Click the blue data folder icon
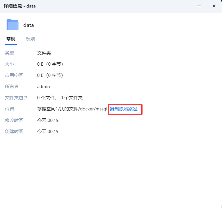 [12, 25]
